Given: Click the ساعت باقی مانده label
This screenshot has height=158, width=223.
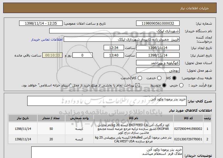Looking at the screenshot, I should click(x=28, y=55).
